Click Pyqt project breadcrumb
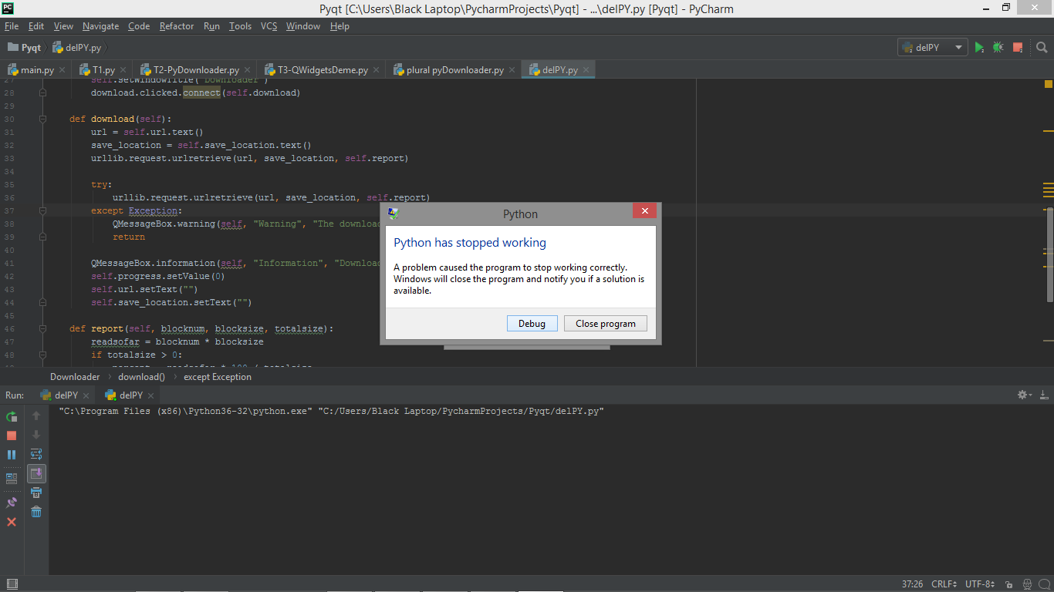This screenshot has width=1054, height=592. point(25,48)
